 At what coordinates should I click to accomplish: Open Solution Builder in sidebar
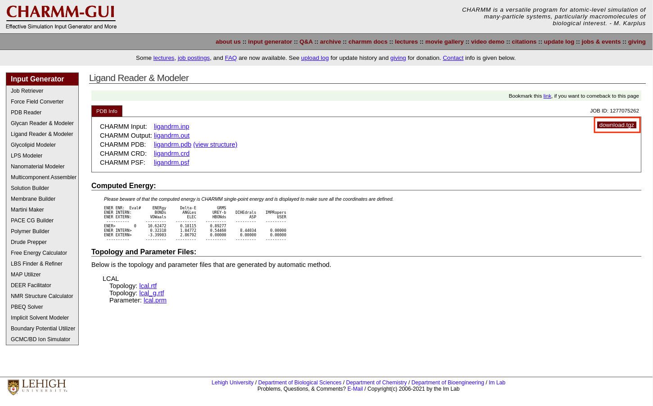click(x=42, y=188)
